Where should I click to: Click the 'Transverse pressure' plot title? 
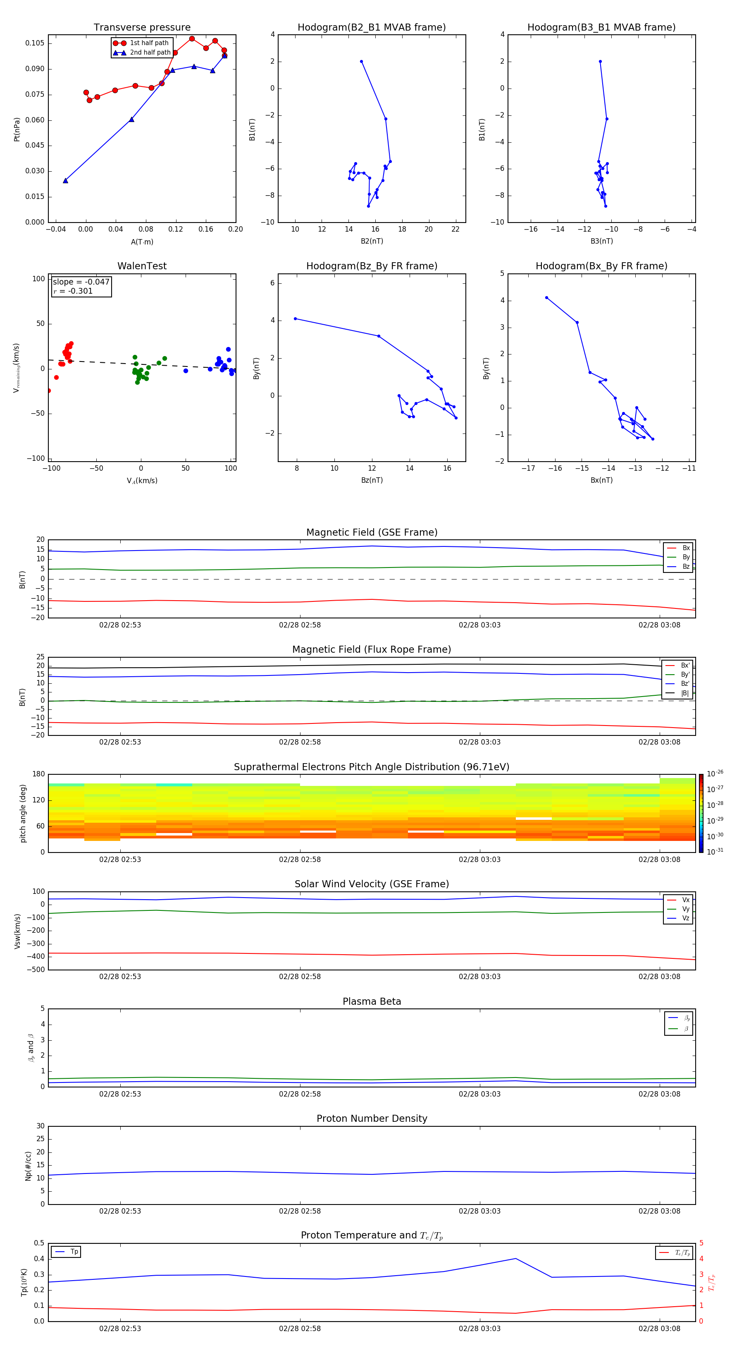coord(142,28)
